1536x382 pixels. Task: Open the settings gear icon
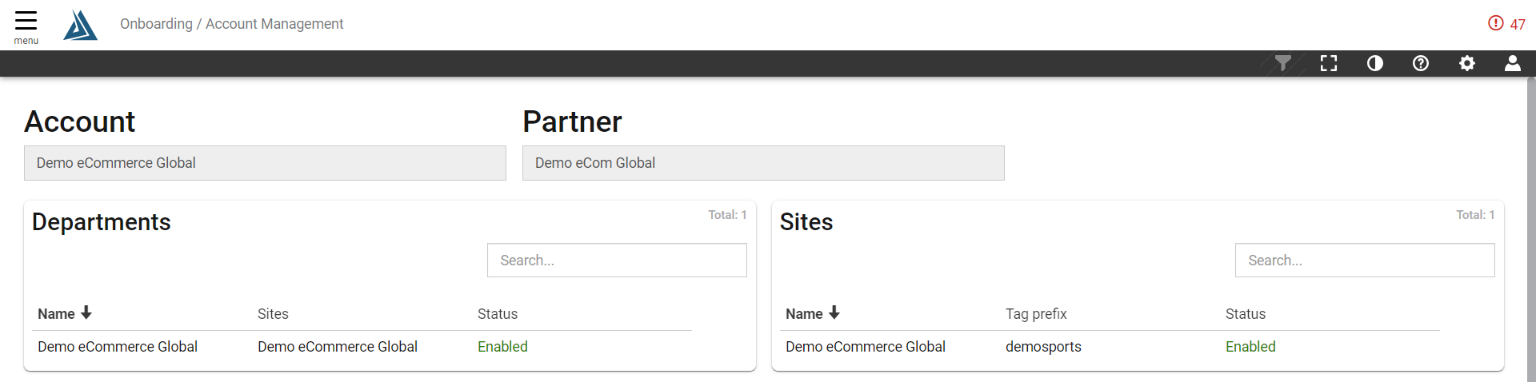click(1466, 63)
